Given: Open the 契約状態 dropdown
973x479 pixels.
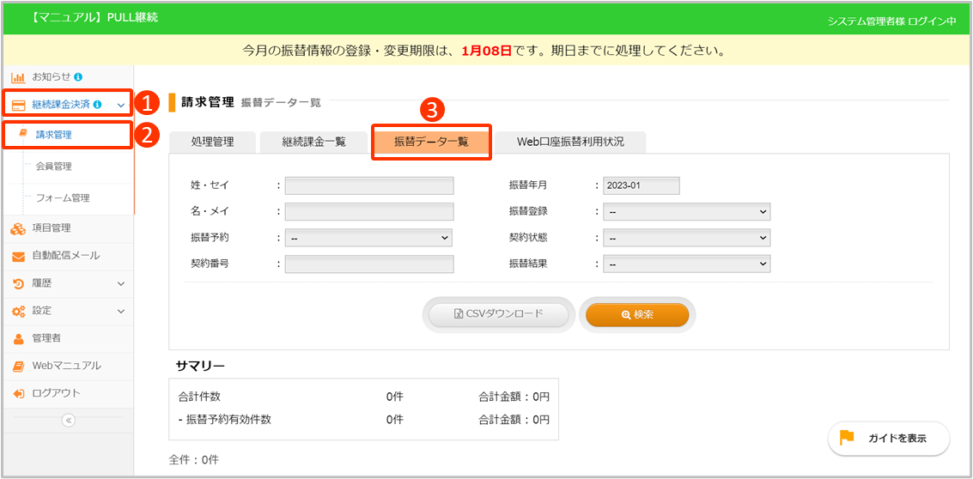Looking at the screenshot, I should click(686, 238).
